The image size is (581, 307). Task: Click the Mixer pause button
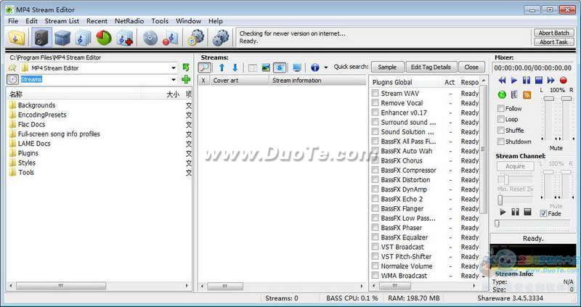[526, 81]
